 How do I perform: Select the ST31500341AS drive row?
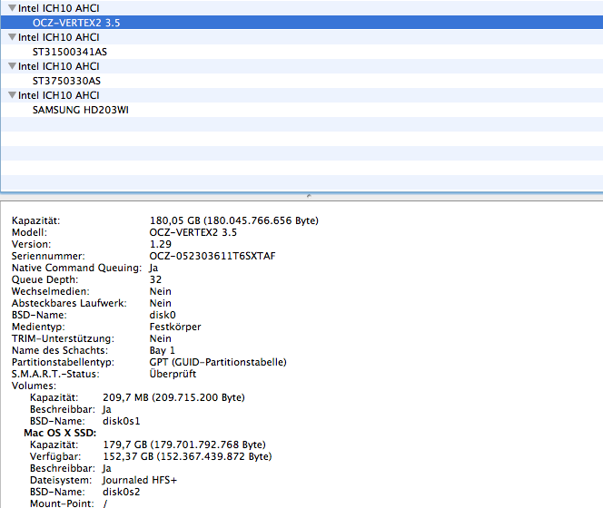click(301, 52)
